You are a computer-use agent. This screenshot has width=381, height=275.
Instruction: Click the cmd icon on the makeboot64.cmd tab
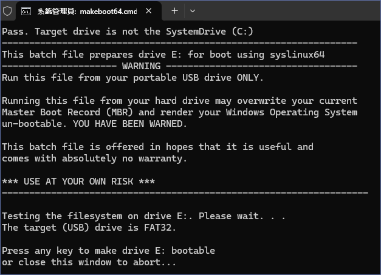click(27, 11)
